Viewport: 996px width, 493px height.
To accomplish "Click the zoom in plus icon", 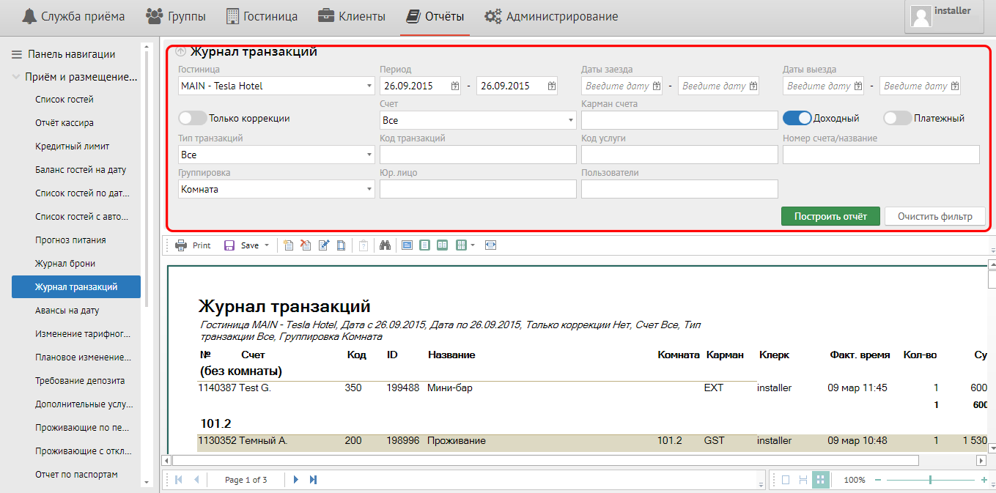I will tap(984, 480).
